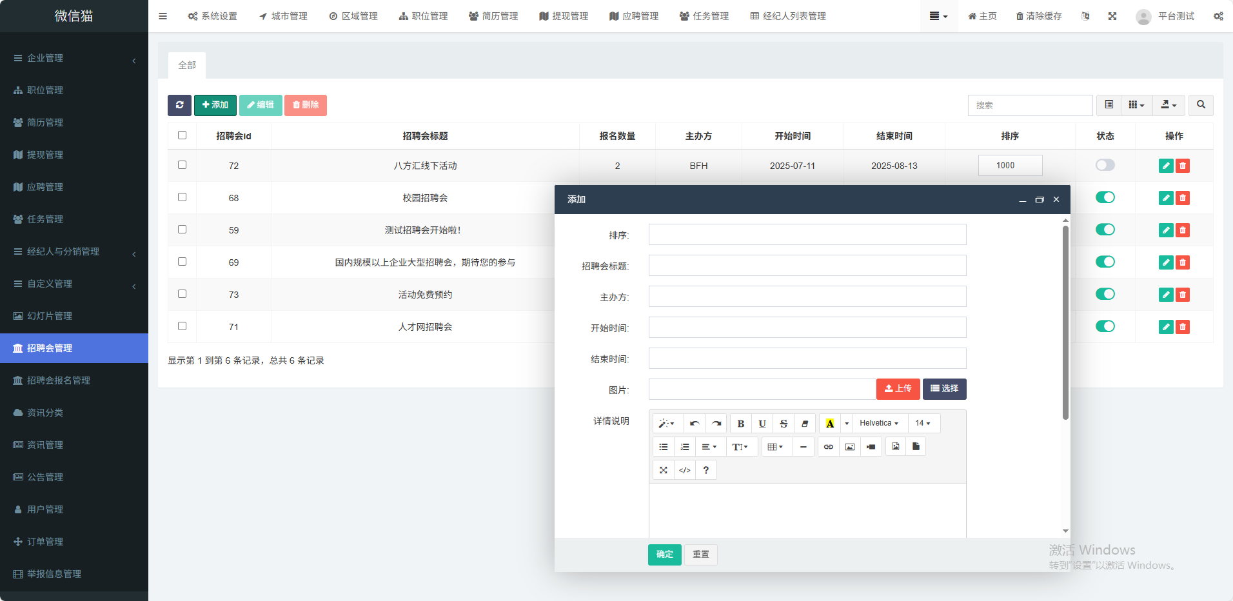Image resolution: width=1233 pixels, height=601 pixels.
Task: Expand the 企业管理 sidebar menu
Action: click(74, 58)
